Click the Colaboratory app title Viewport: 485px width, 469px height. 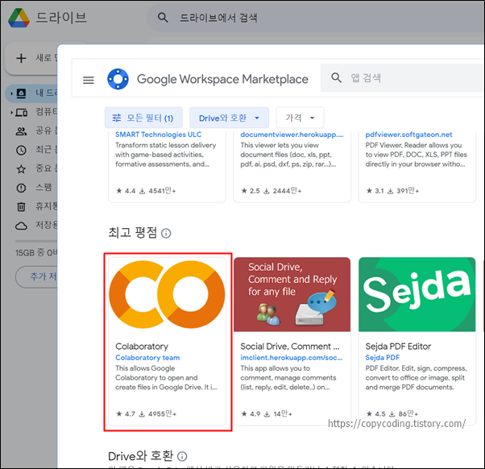(142, 347)
